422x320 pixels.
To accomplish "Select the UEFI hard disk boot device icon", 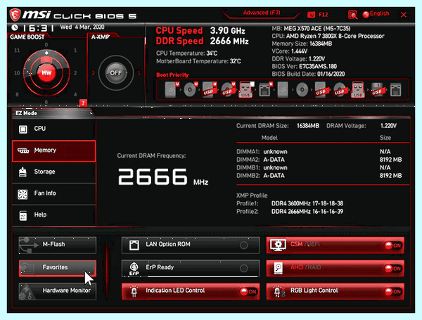I will [172, 89].
